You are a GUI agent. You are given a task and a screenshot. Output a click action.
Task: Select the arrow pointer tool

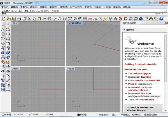(3, 25)
